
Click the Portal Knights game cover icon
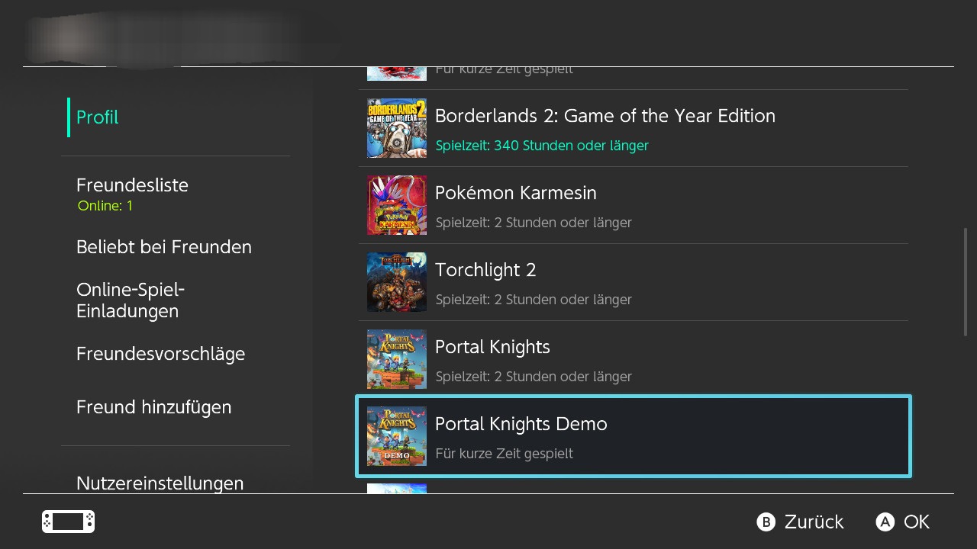click(x=396, y=359)
